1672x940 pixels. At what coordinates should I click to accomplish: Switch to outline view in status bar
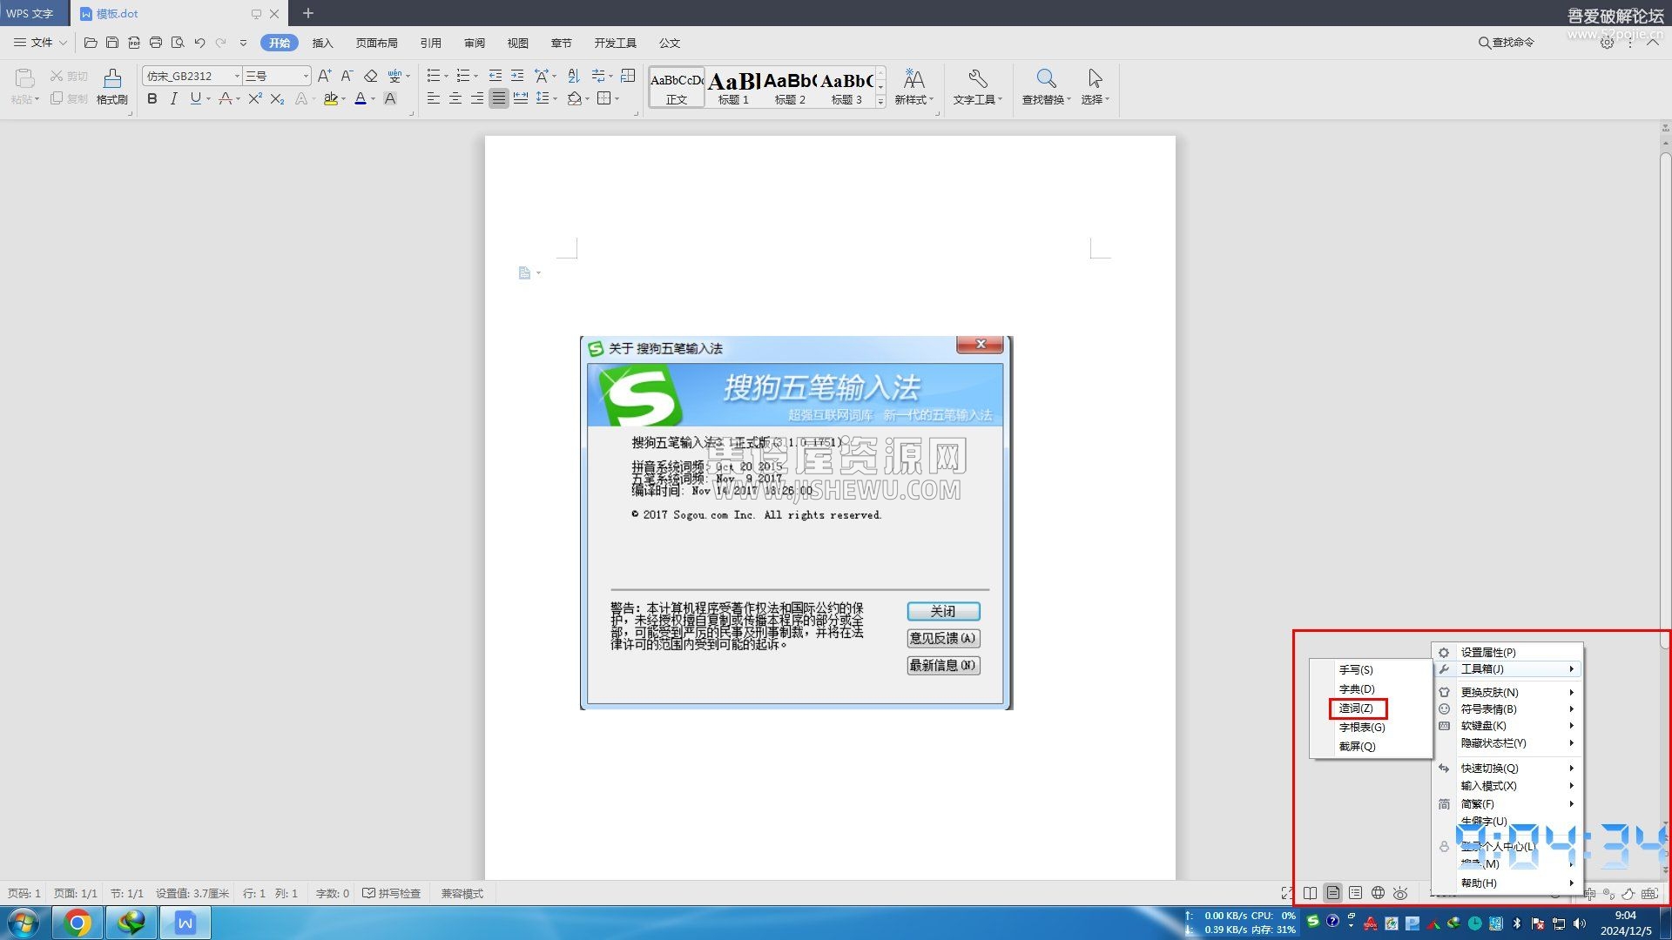tap(1355, 893)
